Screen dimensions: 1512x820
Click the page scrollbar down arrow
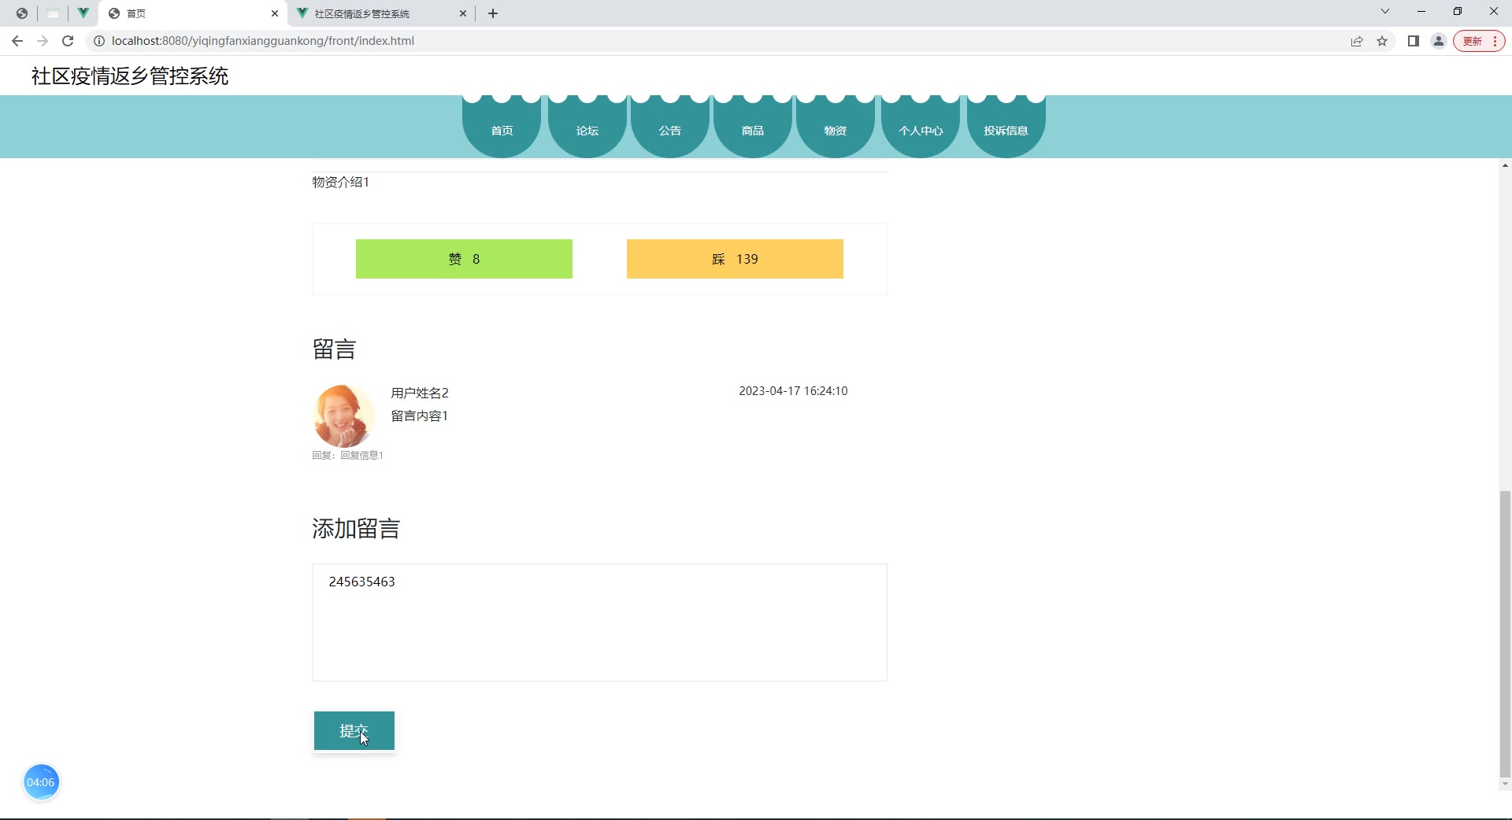point(1505,784)
